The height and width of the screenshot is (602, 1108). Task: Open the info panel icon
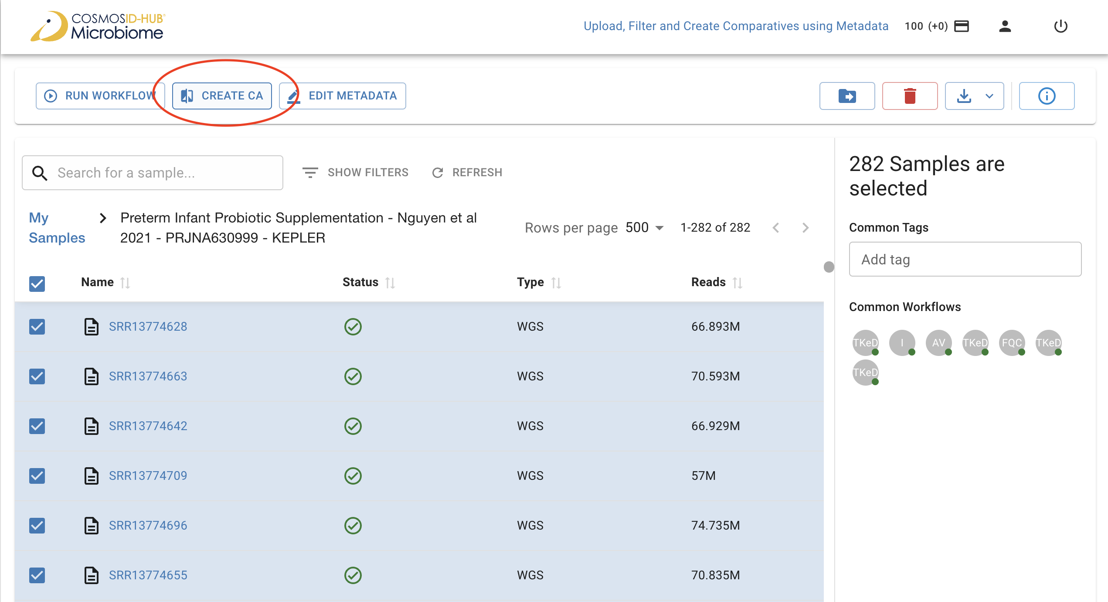click(x=1047, y=96)
